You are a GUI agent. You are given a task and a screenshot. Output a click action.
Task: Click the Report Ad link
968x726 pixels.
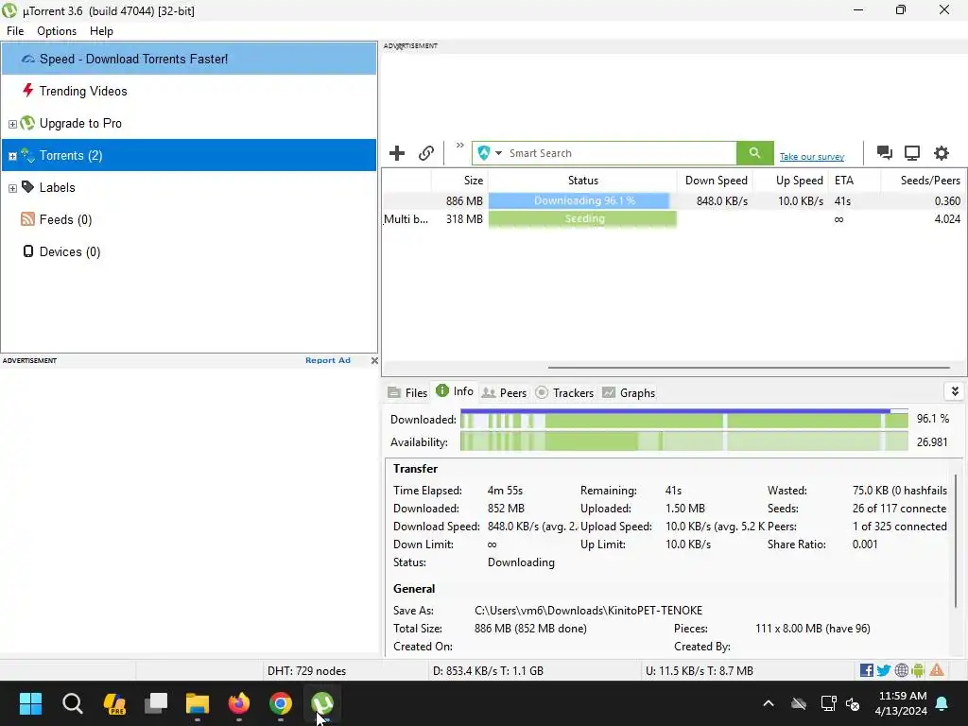328,360
